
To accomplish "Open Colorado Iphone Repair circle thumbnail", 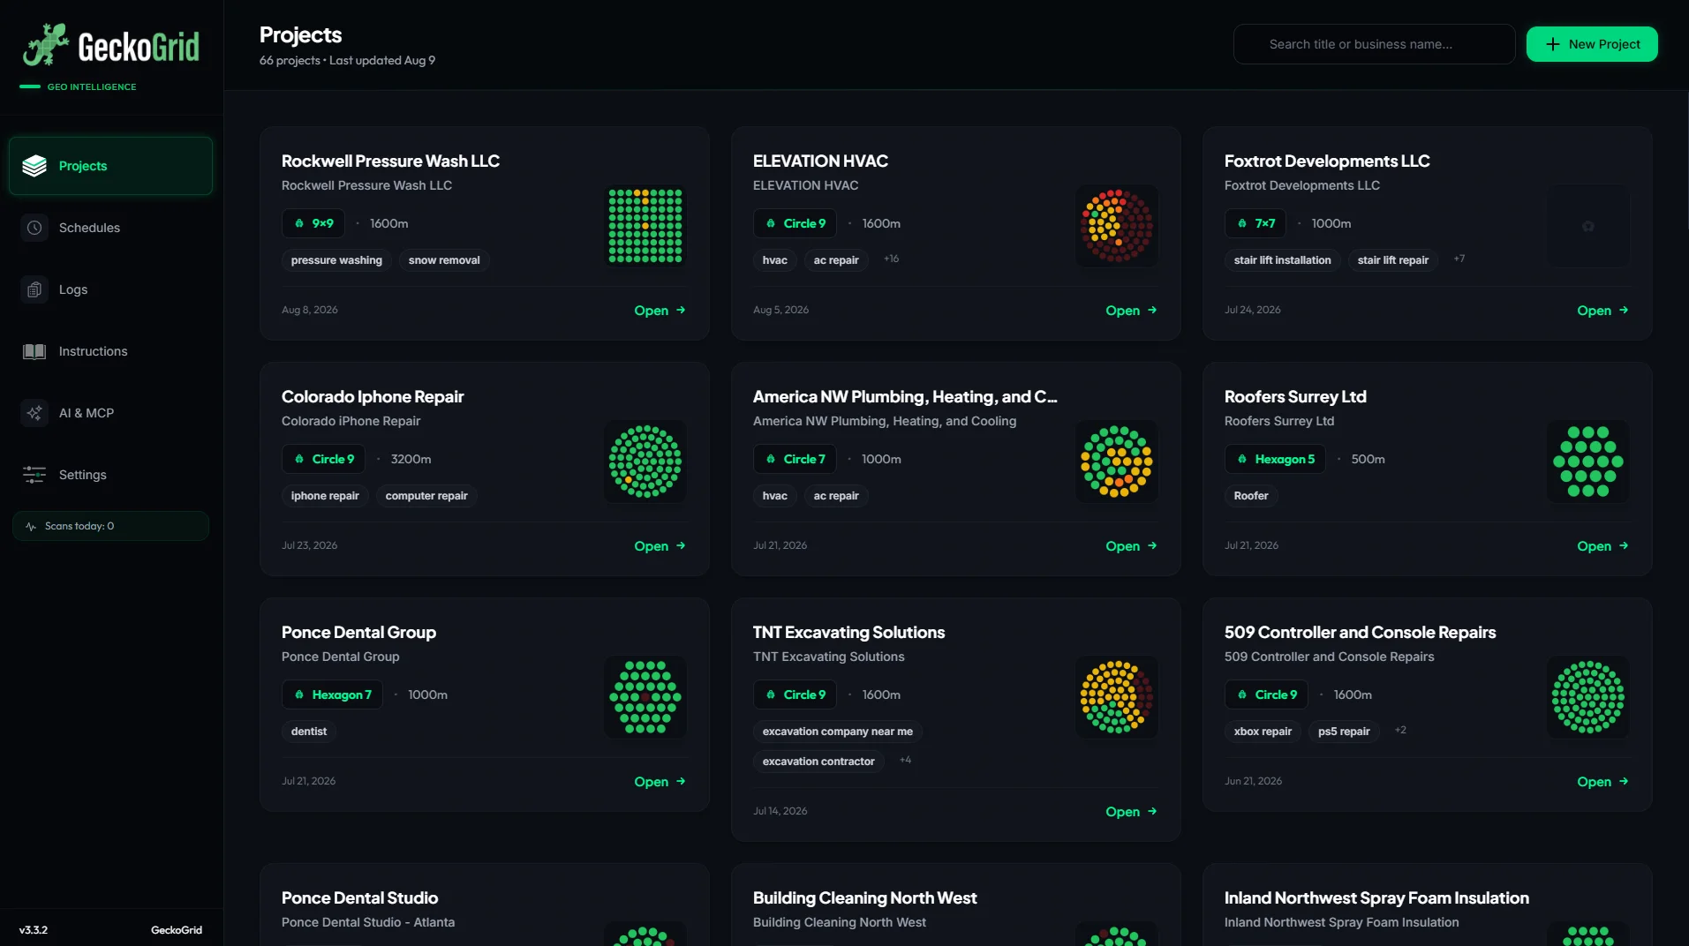I will tap(645, 462).
